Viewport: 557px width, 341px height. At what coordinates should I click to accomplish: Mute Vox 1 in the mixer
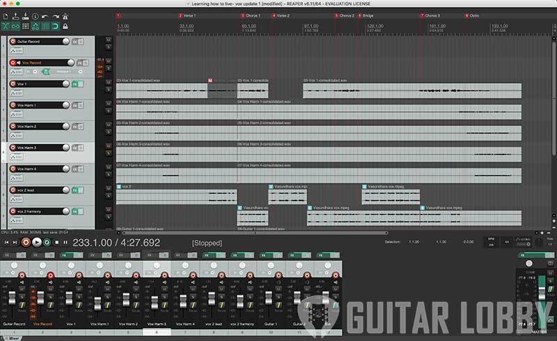click(x=79, y=289)
